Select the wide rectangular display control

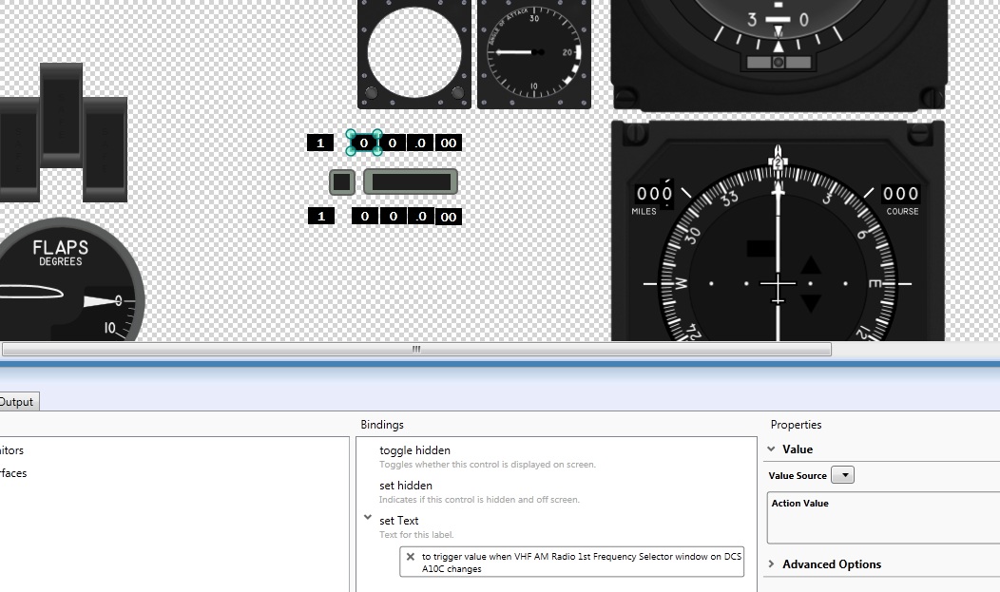point(411,182)
